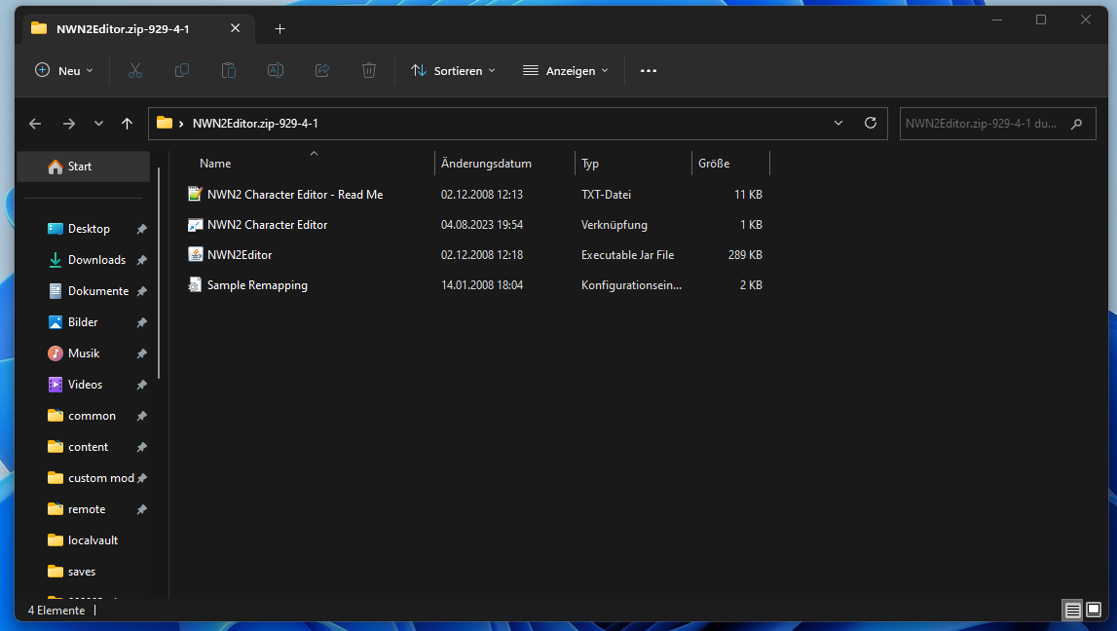1117x631 pixels.
Task: Open Start in navigation pane
Action: pos(84,167)
